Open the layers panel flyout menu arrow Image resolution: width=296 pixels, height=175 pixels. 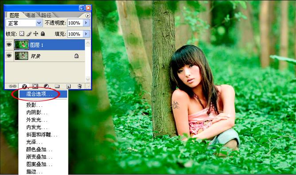[x=88, y=16]
